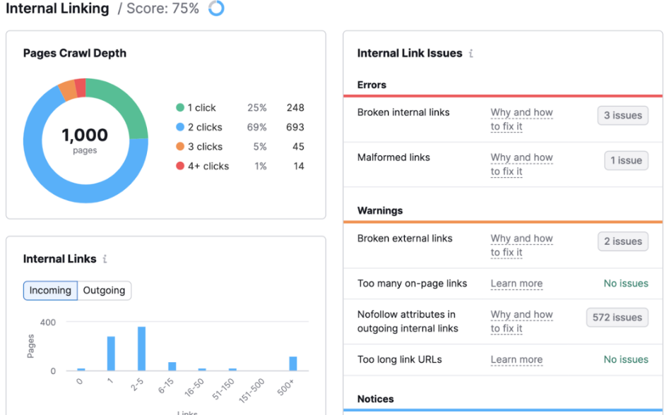
Task: Click the red 4+ clicks donut segment
Action: [x=81, y=88]
